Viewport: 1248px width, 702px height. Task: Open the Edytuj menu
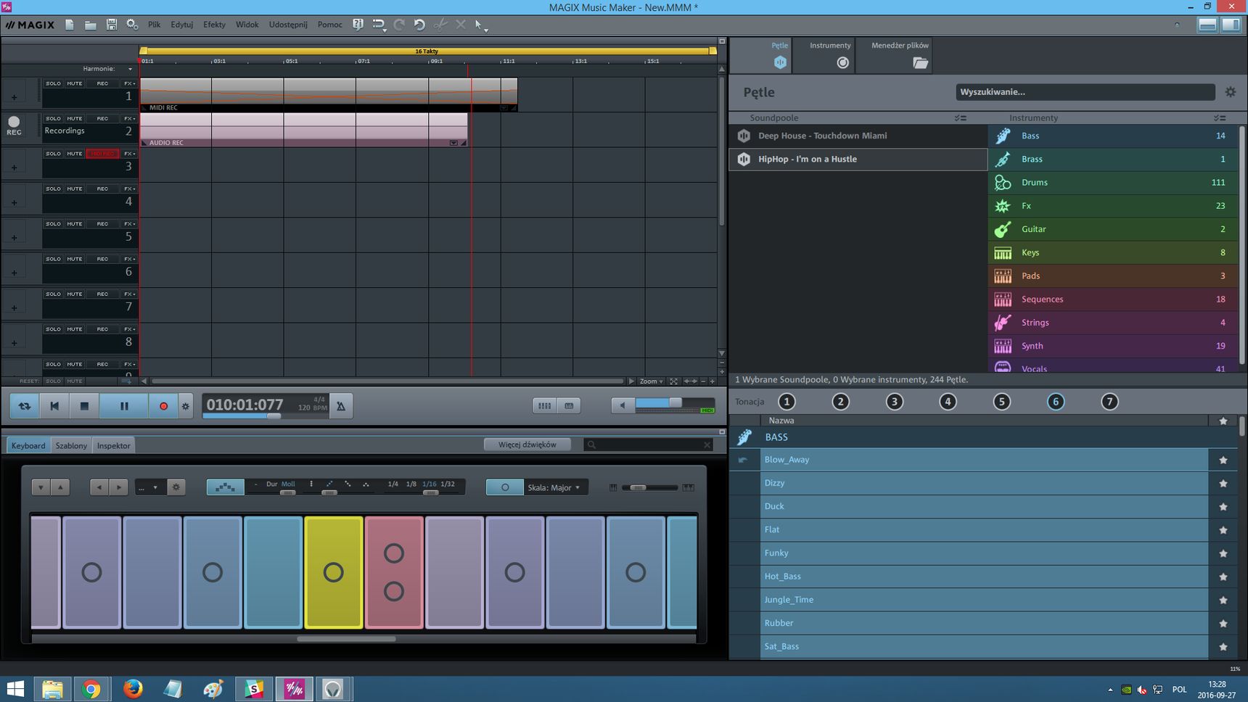(181, 25)
